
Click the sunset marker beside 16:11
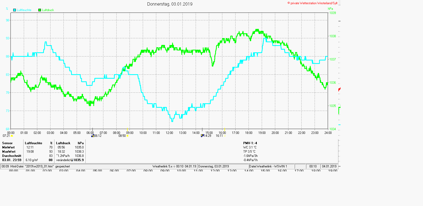pos(225,136)
